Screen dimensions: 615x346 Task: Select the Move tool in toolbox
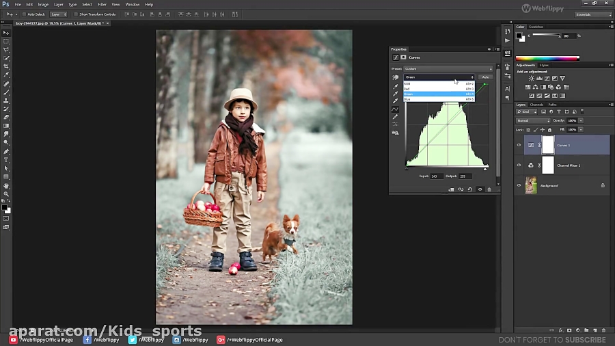pos(6,33)
